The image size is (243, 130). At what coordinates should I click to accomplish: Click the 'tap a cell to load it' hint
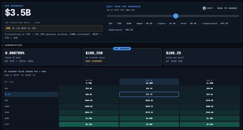tap(20, 75)
